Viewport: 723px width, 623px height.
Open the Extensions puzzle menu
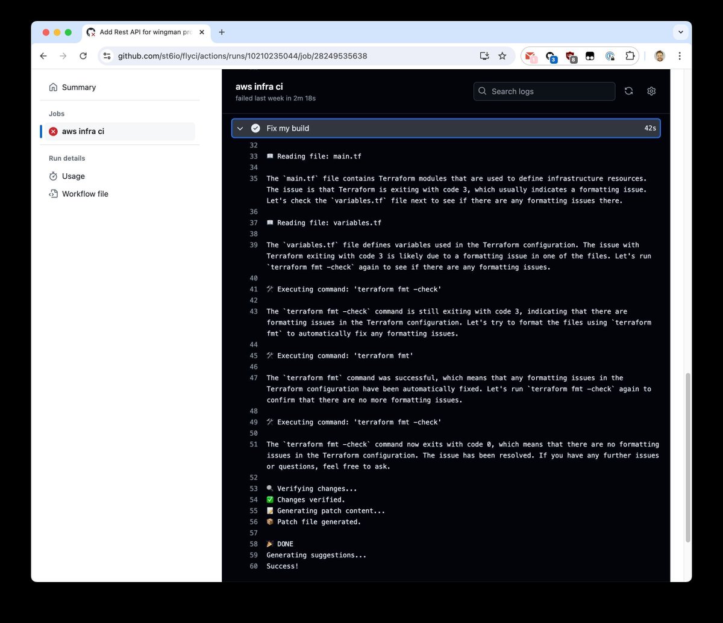pyautogui.click(x=630, y=56)
